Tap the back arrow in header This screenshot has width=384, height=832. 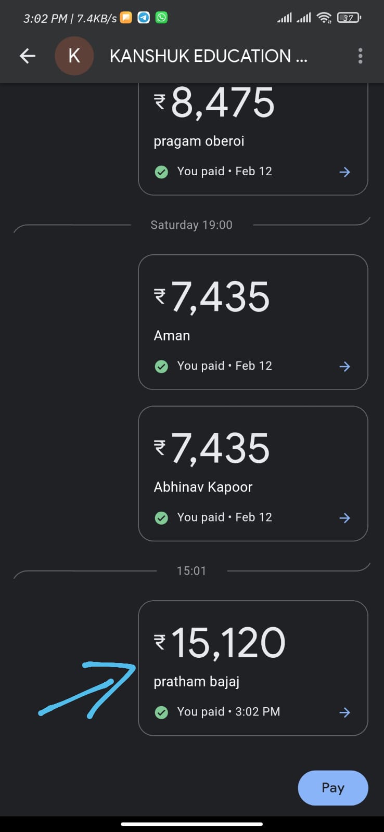click(28, 56)
